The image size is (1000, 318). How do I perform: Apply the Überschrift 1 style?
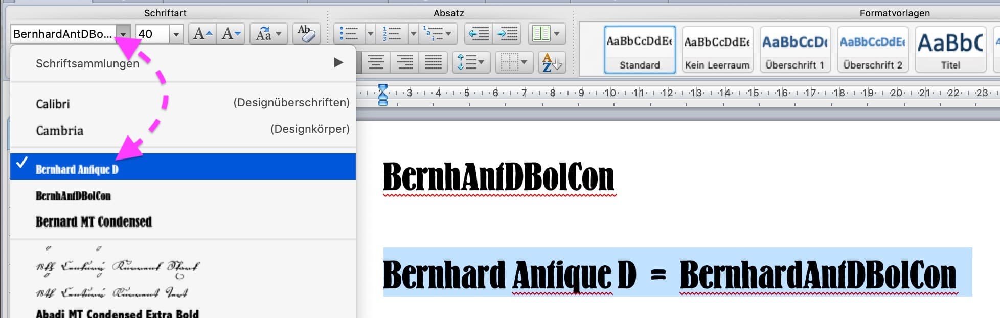(795, 50)
